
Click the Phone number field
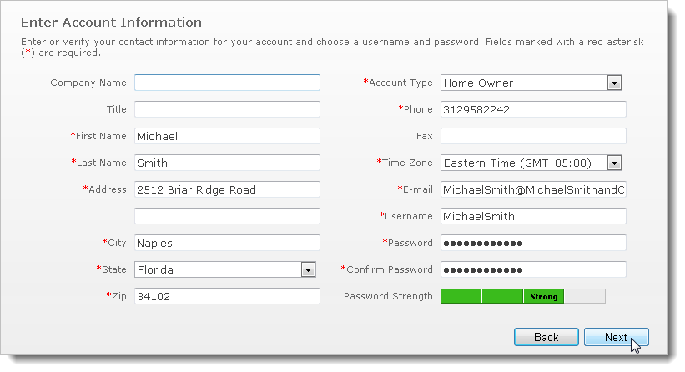pyautogui.click(x=533, y=109)
